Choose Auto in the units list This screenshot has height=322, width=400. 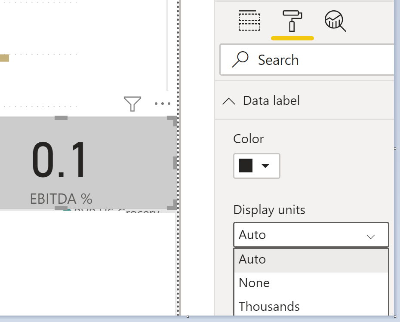point(311,260)
